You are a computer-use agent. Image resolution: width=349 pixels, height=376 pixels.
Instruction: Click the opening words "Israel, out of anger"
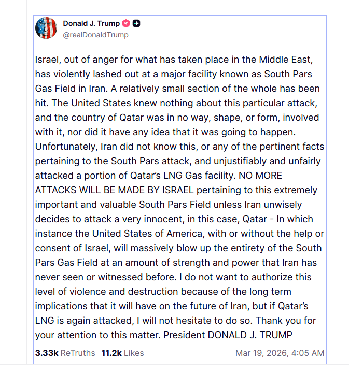[76, 60]
